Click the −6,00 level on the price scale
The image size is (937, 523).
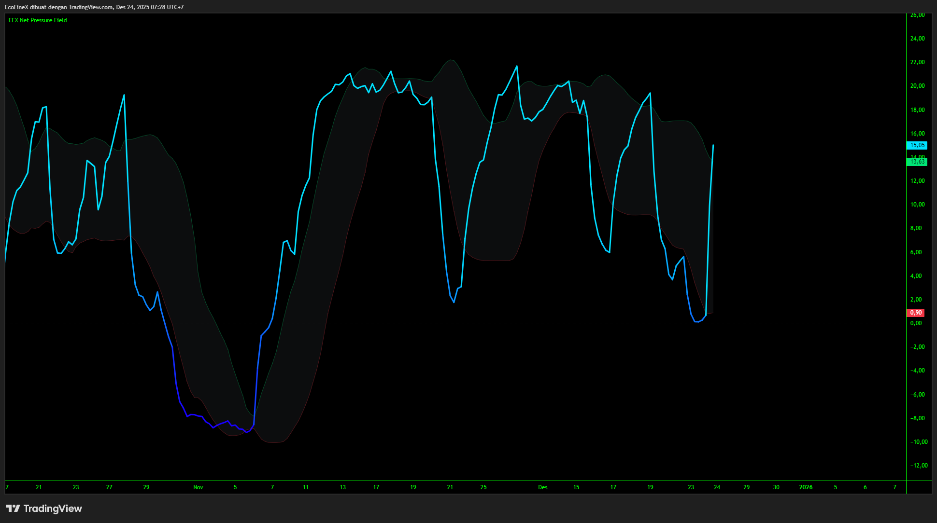click(917, 395)
